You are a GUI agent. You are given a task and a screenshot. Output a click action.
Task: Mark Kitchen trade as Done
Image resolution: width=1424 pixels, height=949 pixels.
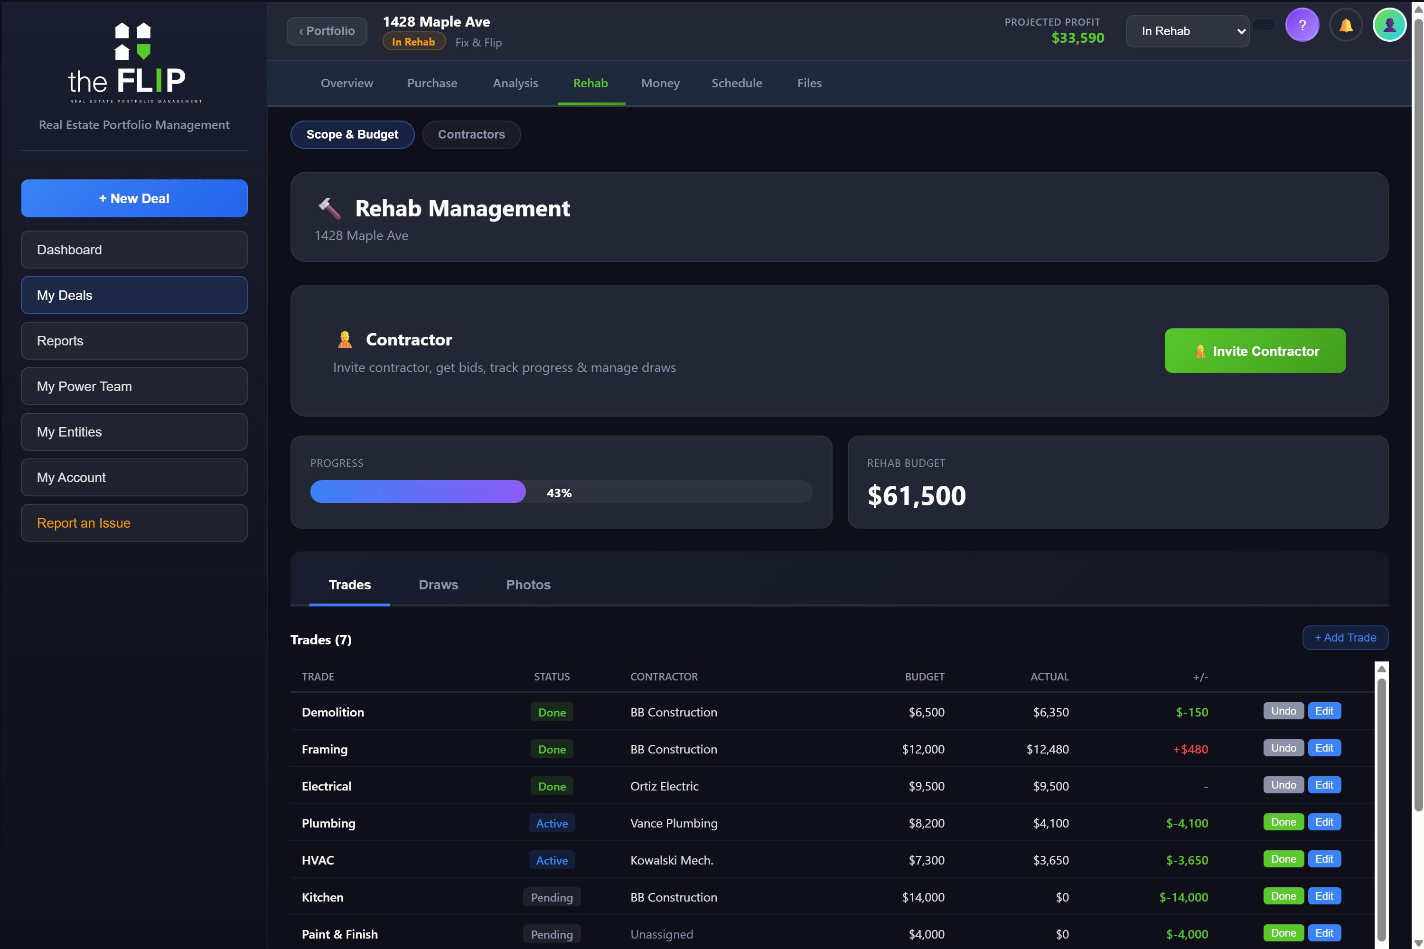(1283, 896)
